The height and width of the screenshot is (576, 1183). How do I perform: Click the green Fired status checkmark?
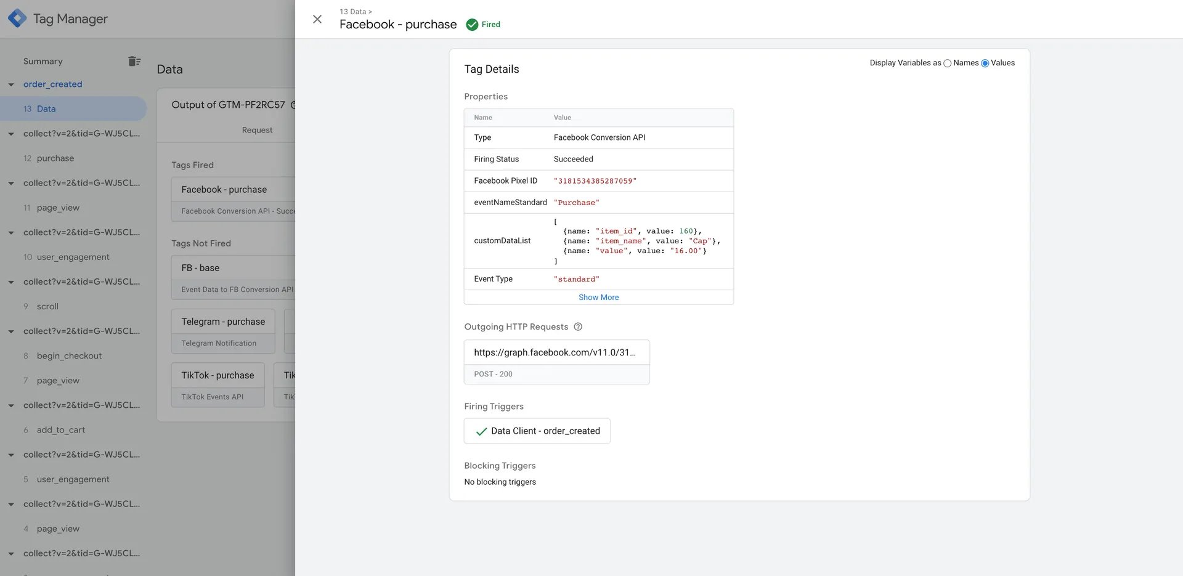[x=472, y=25]
